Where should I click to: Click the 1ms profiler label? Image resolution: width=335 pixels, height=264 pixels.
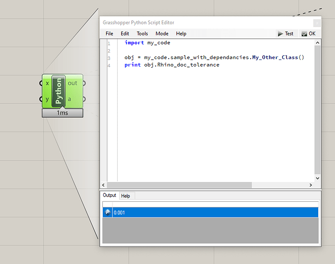(x=62, y=113)
